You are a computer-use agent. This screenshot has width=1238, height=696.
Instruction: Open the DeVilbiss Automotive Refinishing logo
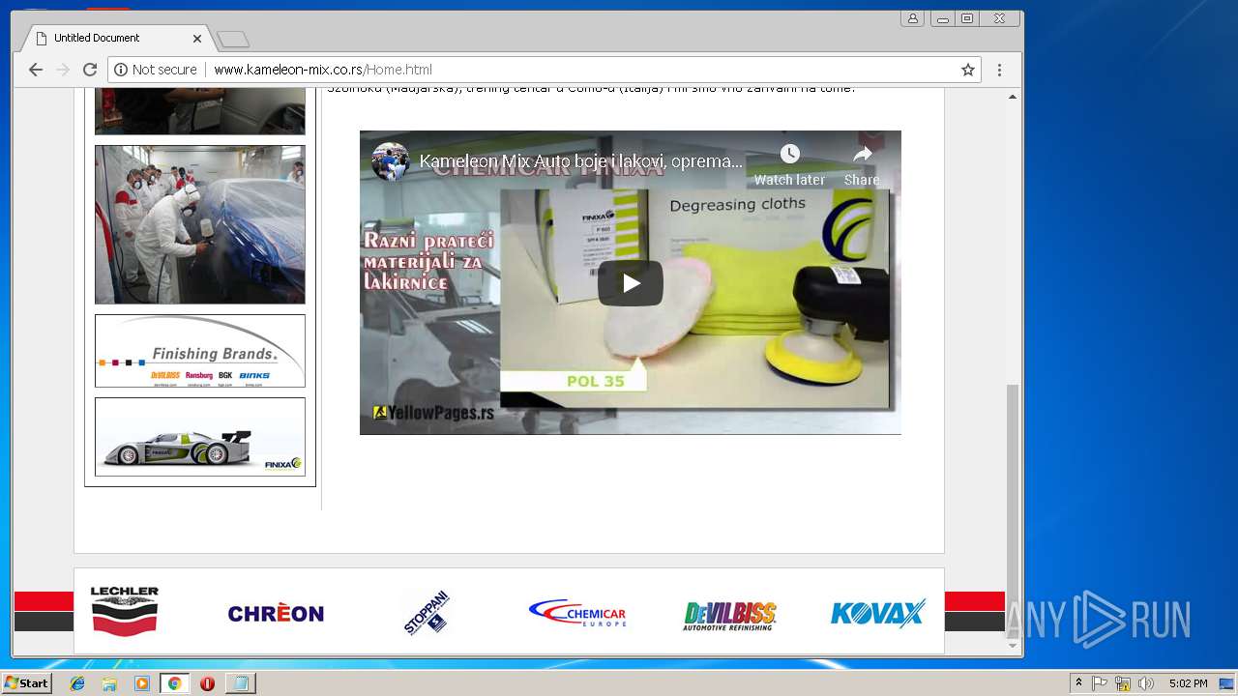coord(729,616)
